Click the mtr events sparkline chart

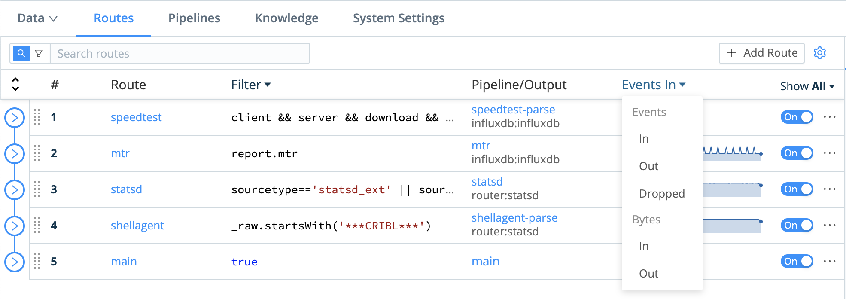click(732, 153)
